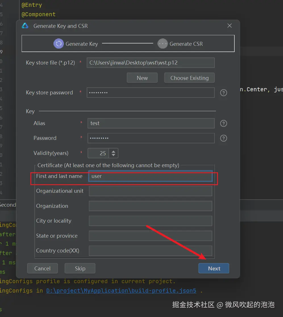
Task: Focus the State or province field
Action: pos(151,236)
